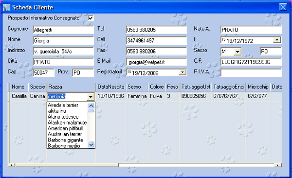Screen dimensions: 292x178
Task: Open the Sesso M dropdown arrow
Action: click(x=237, y=52)
